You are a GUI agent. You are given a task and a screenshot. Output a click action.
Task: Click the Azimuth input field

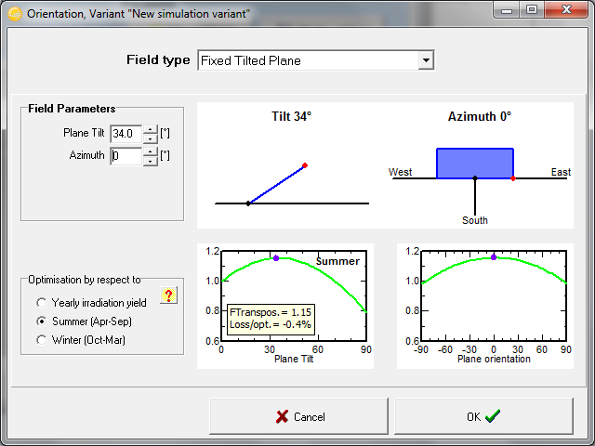click(126, 156)
